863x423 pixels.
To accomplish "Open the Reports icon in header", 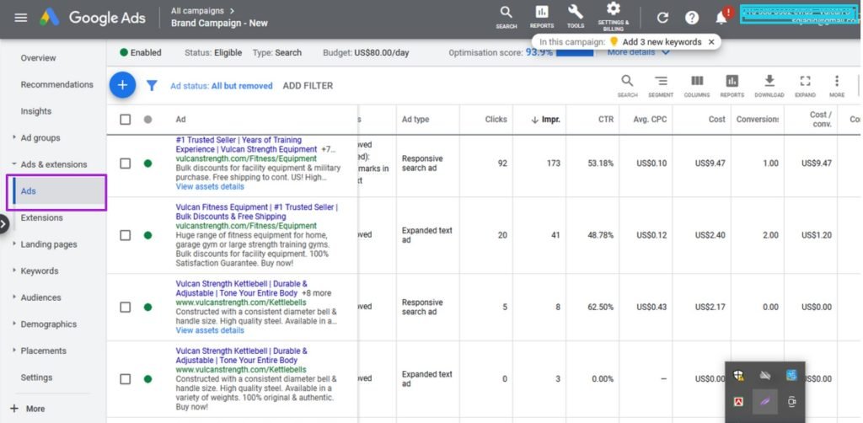I will (x=542, y=13).
